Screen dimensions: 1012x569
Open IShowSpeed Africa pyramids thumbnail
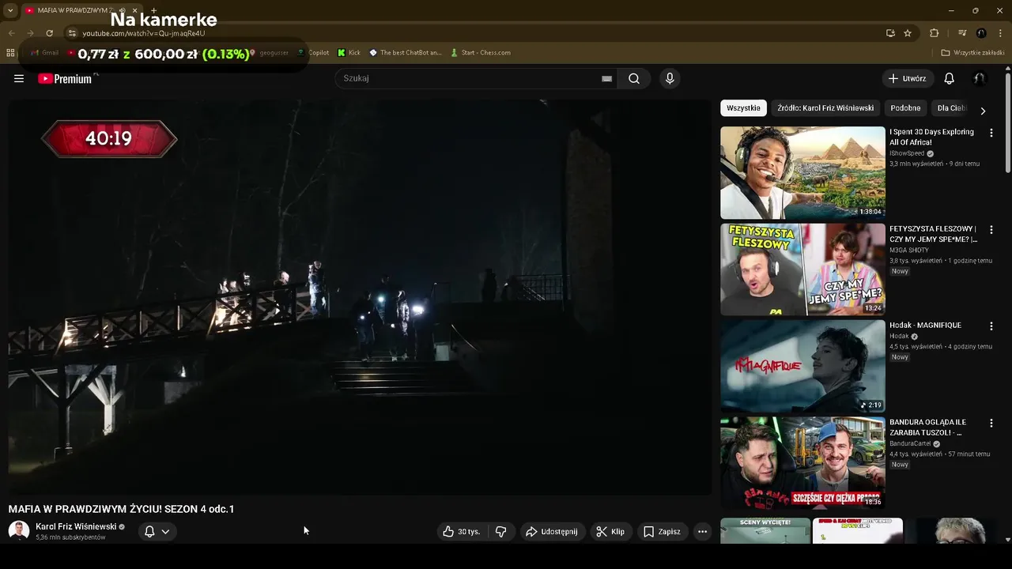point(802,172)
